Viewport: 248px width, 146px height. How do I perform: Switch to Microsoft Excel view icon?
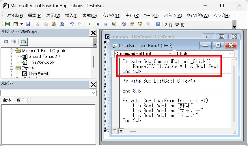[x=8, y=24]
